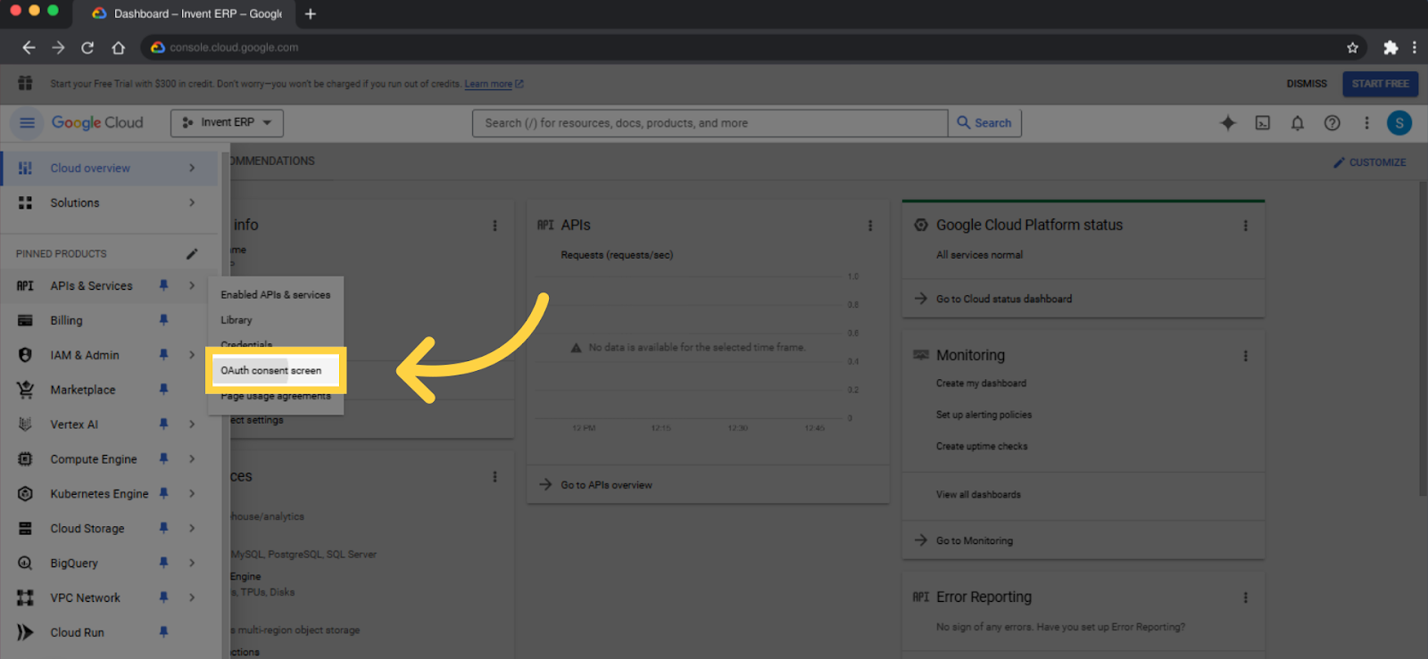Click the Search button
This screenshot has height=659, width=1428.
[984, 123]
